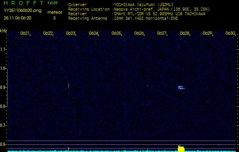Click the 'Receiving Location' label
Screen dimensions: 239x152
point(89,9)
